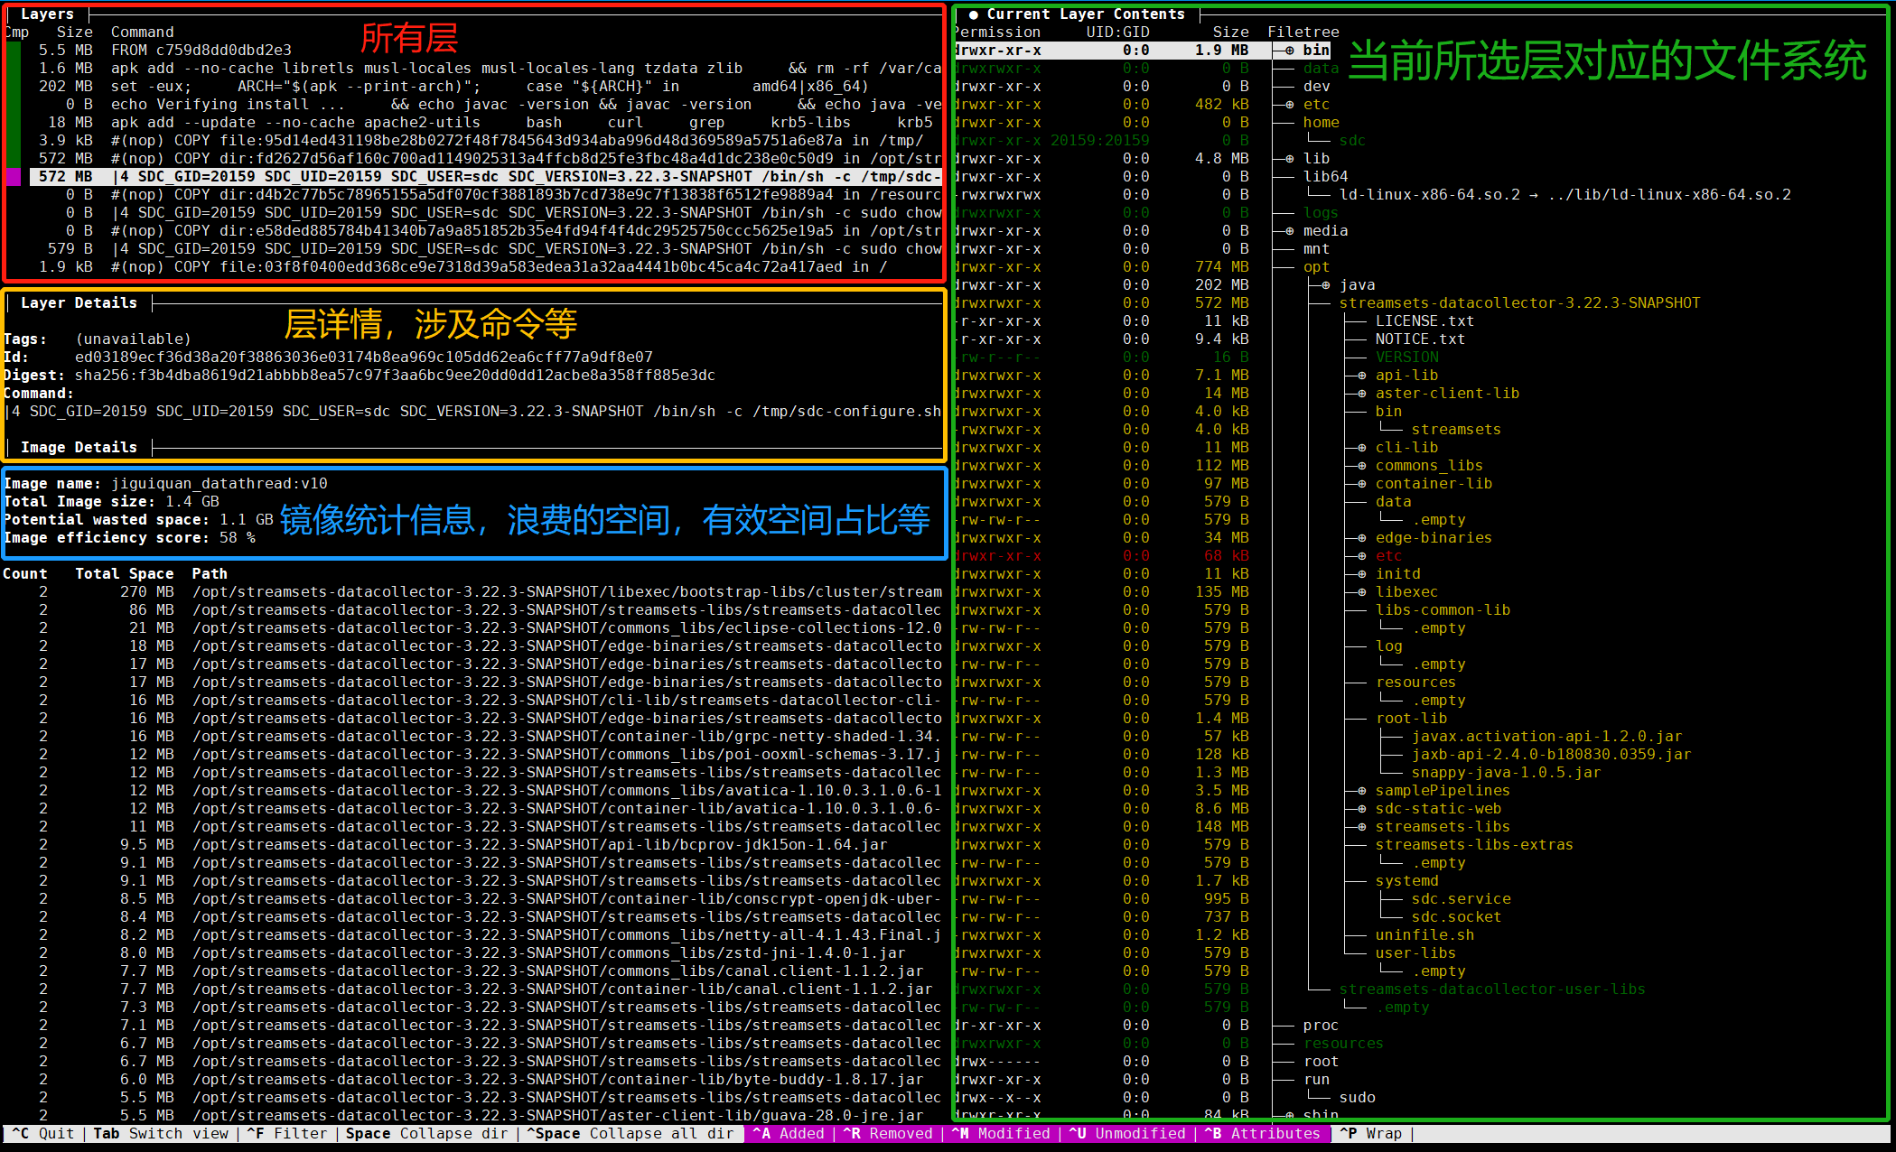
Task: Select sdc.socket under systemd
Action: tap(1456, 917)
